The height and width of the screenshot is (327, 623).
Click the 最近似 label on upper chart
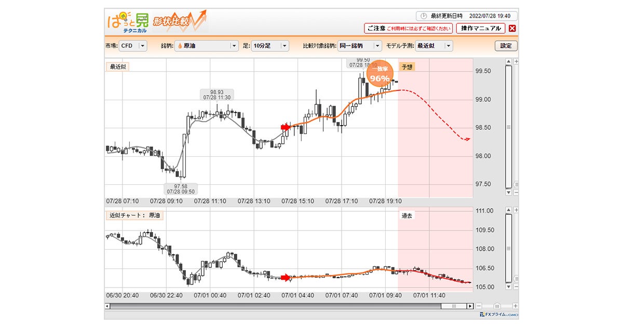click(x=117, y=66)
